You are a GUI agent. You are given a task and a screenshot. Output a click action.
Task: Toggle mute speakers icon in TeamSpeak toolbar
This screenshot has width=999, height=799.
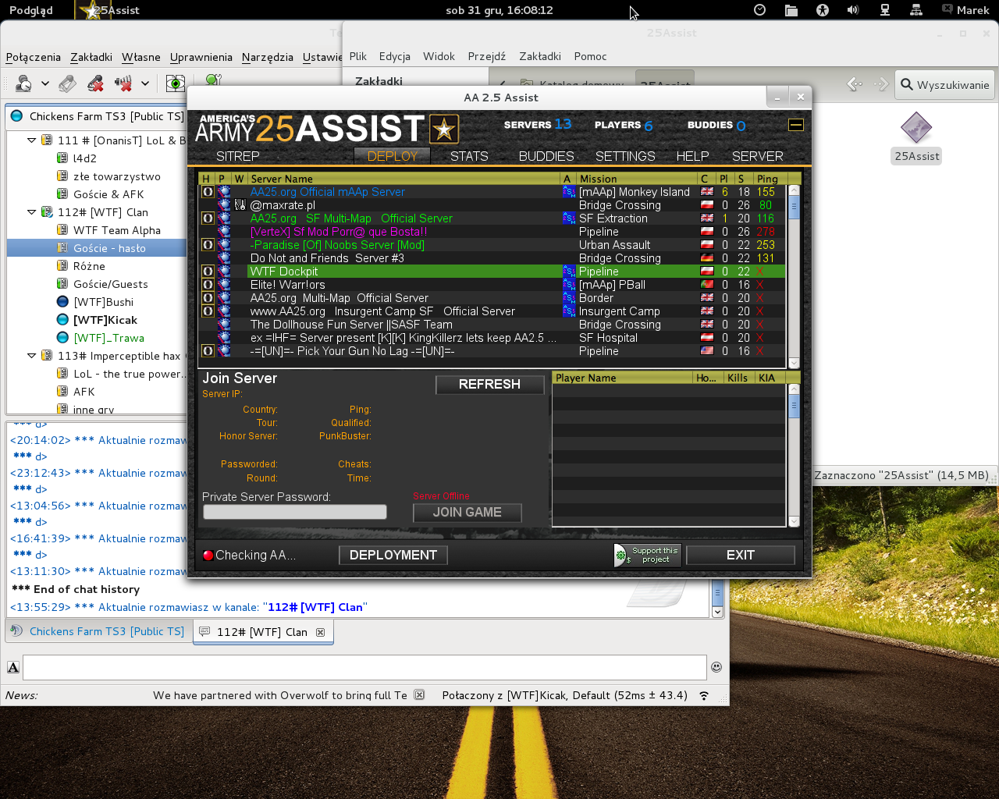[123, 83]
